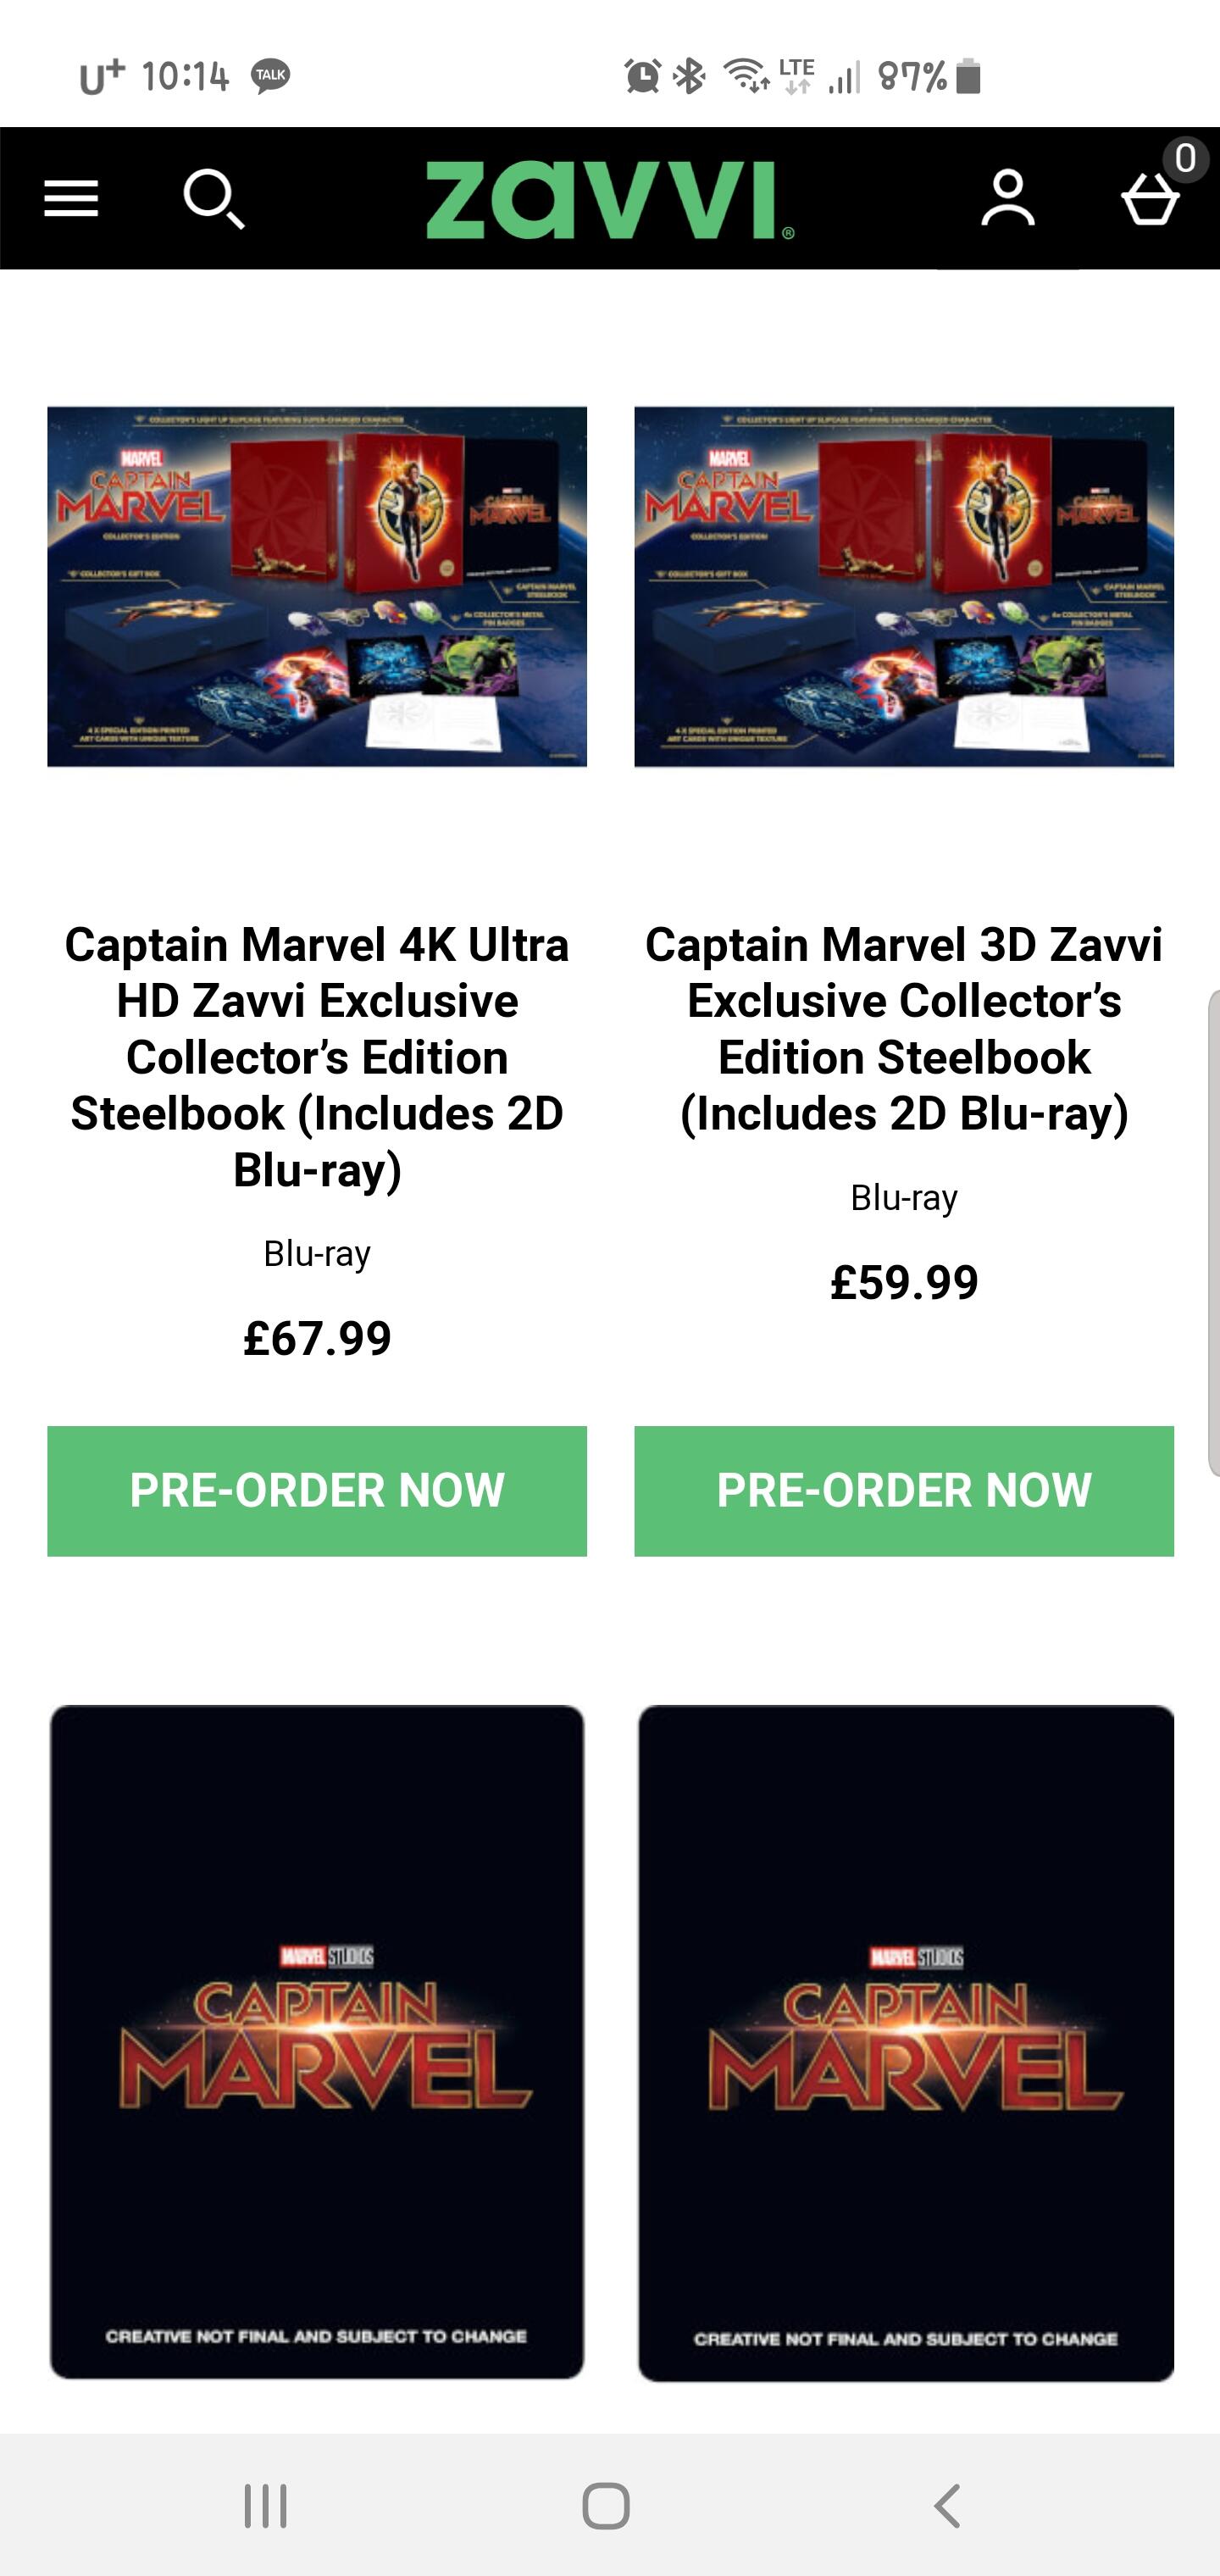Open Android recent apps button

tap(266, 2506)
